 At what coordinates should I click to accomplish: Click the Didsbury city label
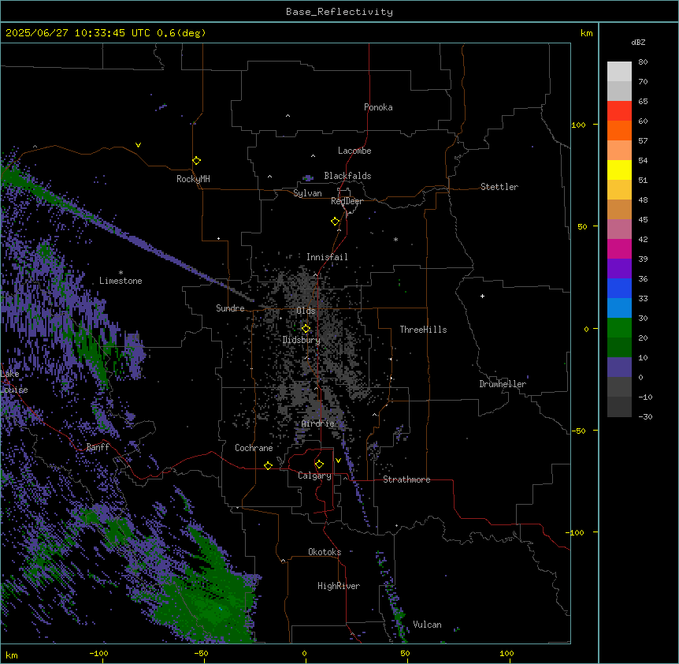302,340
